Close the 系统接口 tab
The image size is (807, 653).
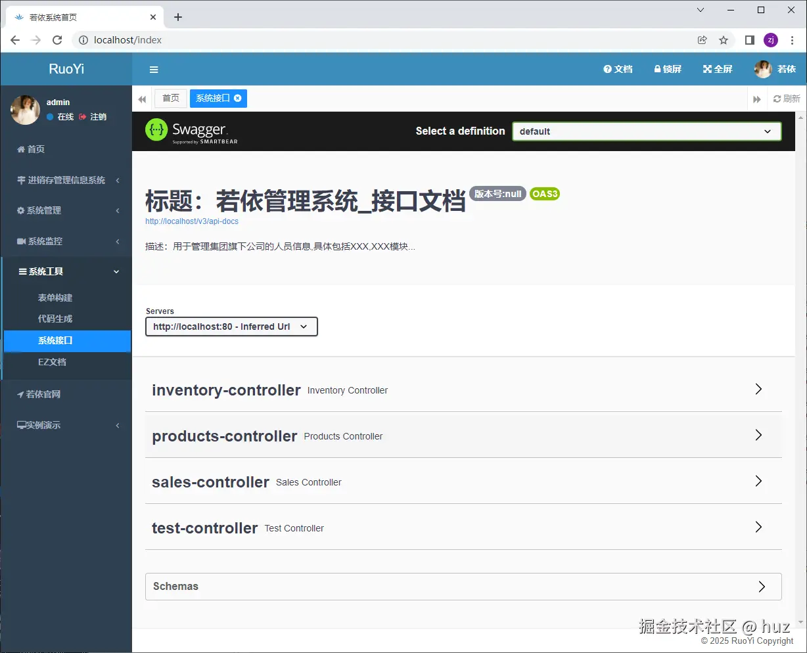(x=238, y=98)
